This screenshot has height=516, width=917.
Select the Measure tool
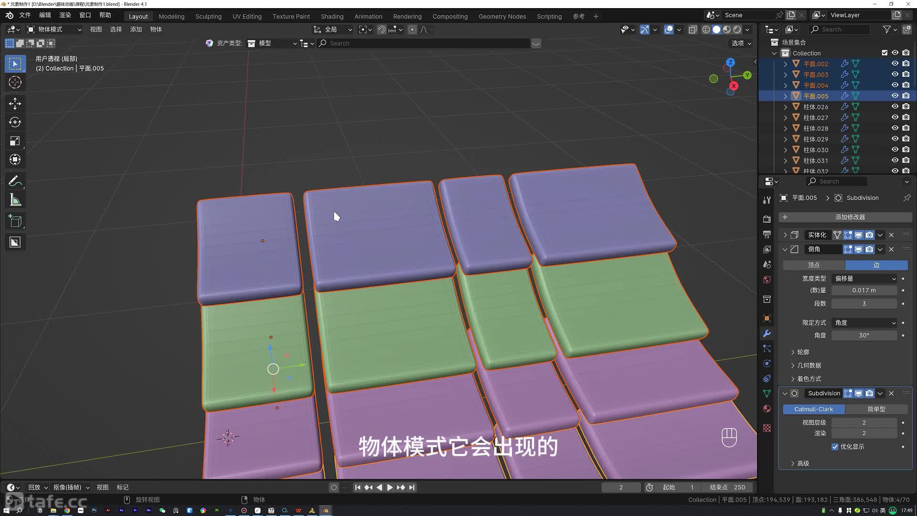tap(15, 200)
